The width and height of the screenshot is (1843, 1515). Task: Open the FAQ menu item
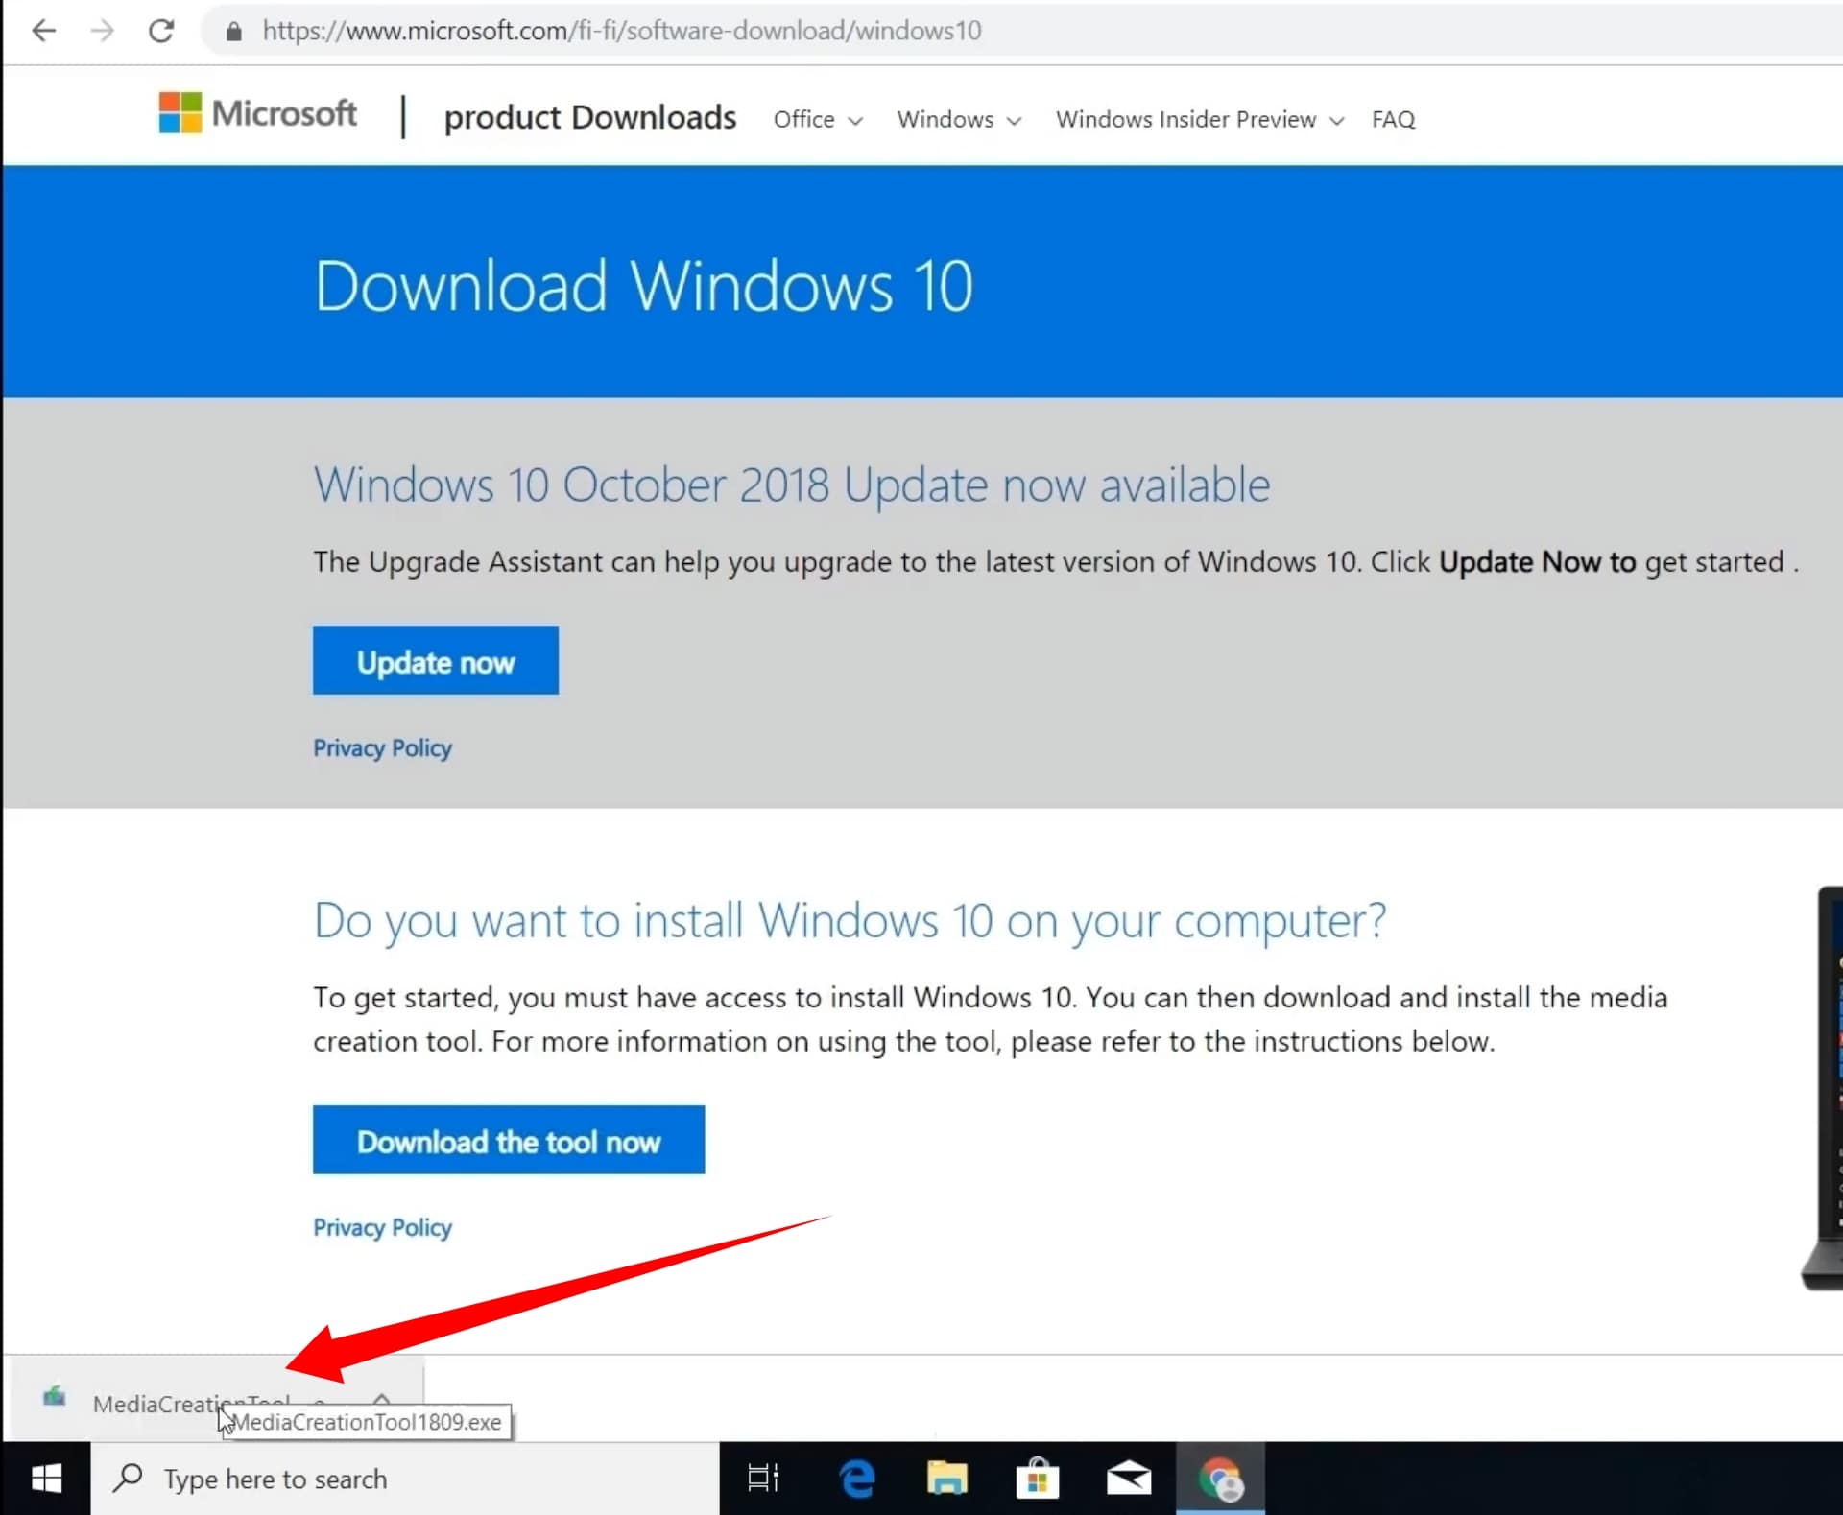pyautogui.click(x=1393, y=120)
